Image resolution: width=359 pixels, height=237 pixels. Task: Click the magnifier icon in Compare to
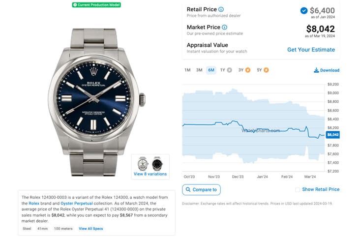188,189
